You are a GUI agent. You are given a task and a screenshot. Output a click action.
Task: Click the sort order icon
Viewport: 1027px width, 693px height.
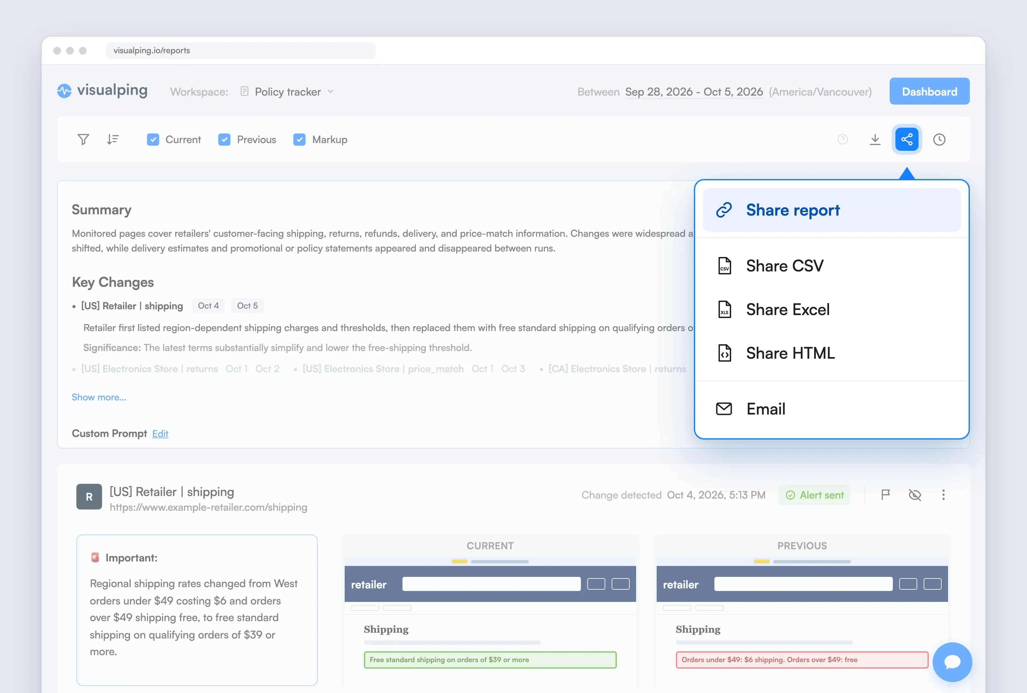[113, 140]
